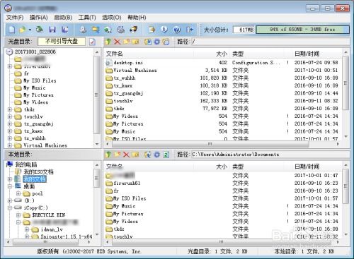Expand the pool folder node
The width and height of the screenshot is (354, 259).
pyautogui.click(x=18, y=193)
